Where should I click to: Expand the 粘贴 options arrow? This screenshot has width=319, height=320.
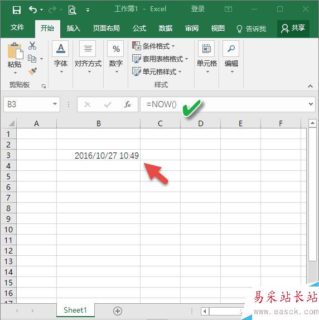15,73
